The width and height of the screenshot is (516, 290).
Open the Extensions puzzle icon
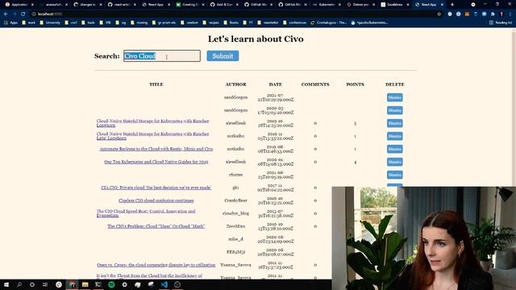tap(493, 14)
